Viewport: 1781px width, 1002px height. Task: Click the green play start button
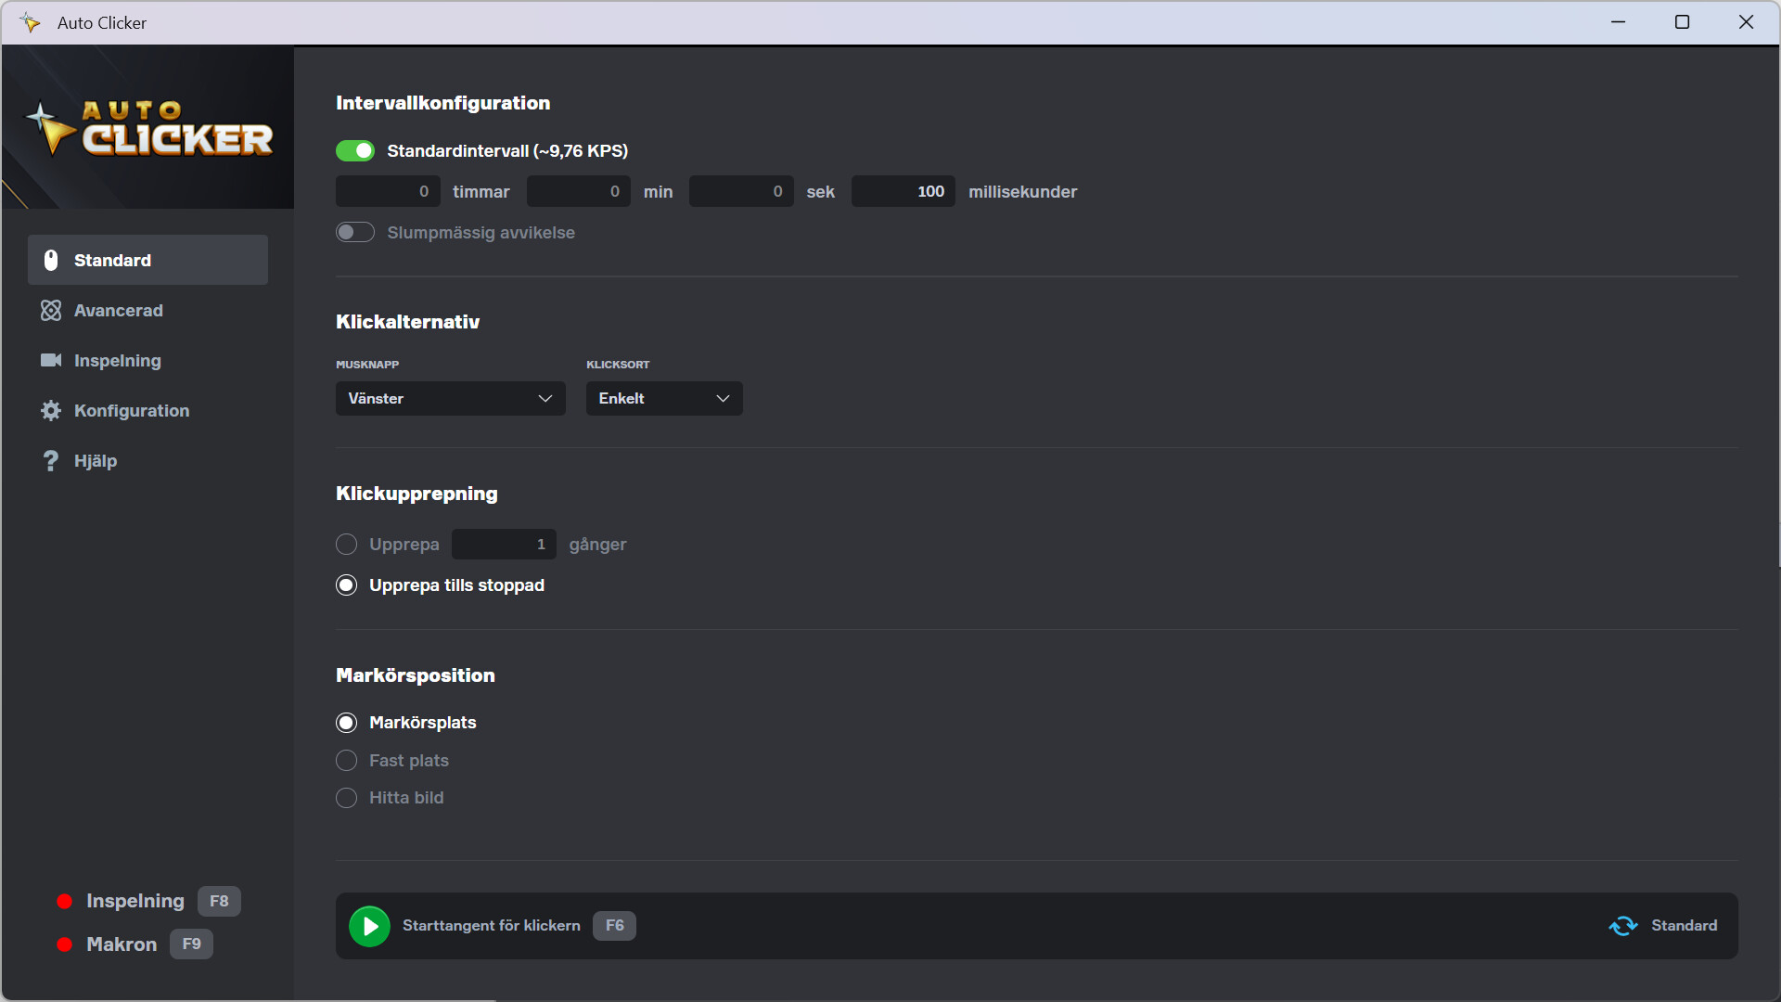(369, 926)
